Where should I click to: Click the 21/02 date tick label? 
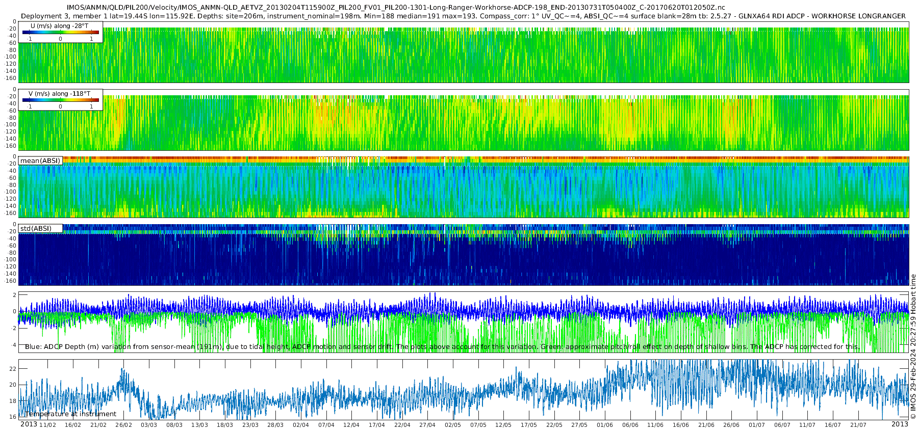(x=98, y=425)
